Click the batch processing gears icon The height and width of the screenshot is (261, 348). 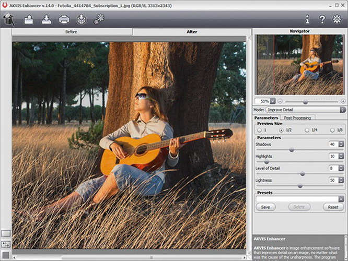pyautogui.click(x=99, y=20)
